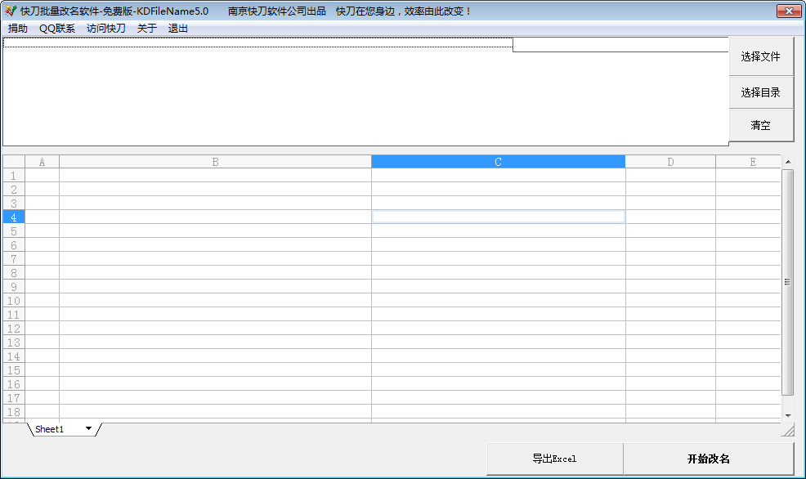Open the QQ联系 menu
This screenshot has width=806, height=479.
57,29
